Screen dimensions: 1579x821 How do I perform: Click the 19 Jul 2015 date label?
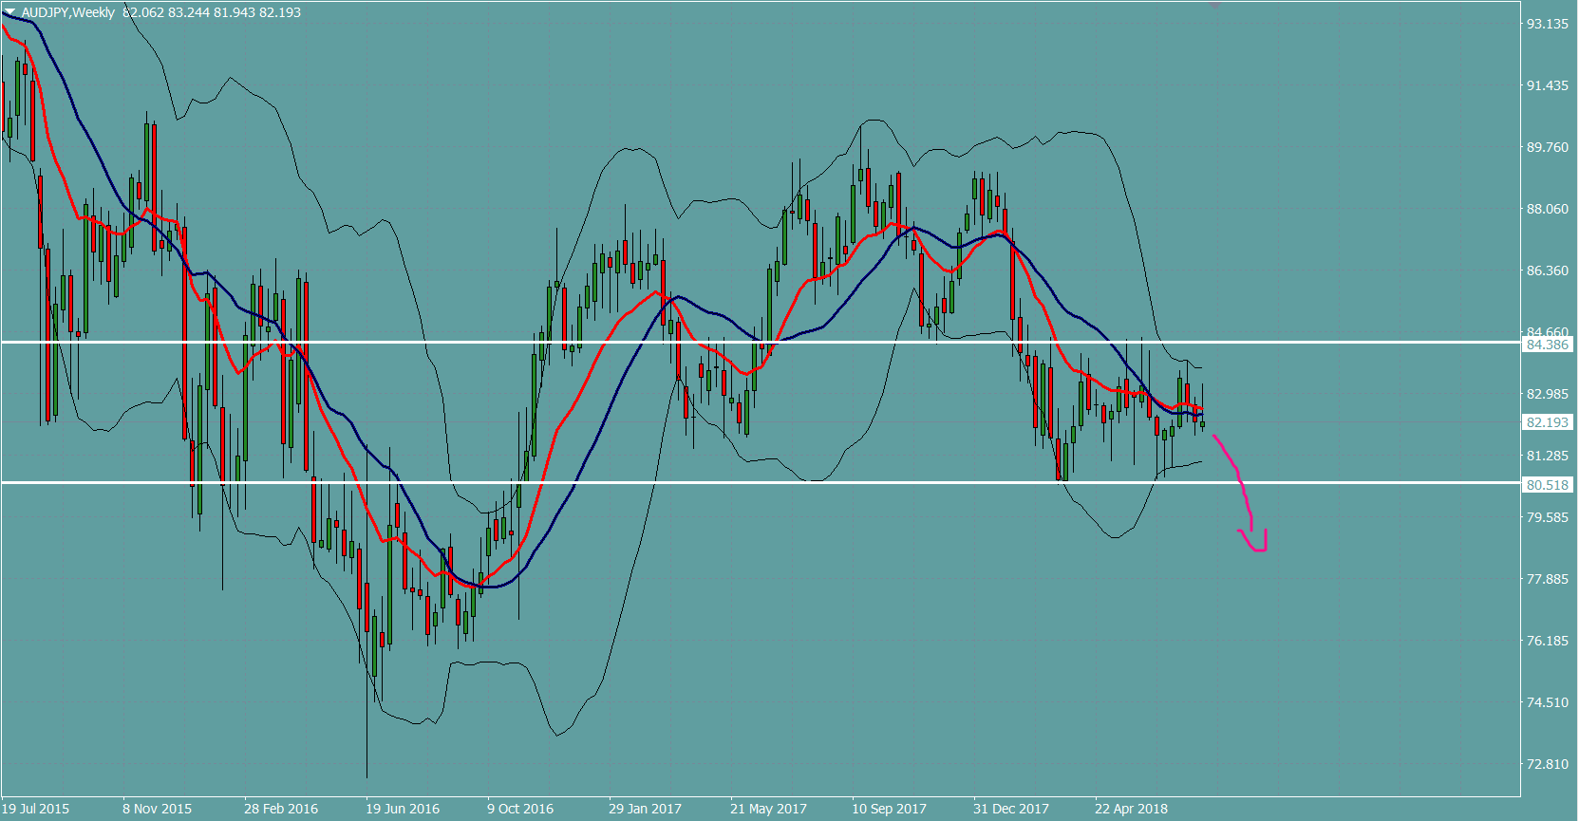pos(36,809)
